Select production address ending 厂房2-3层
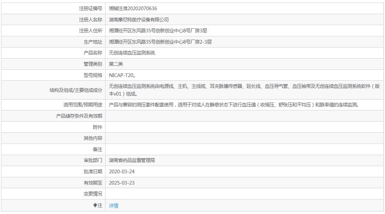Image resolution: width=385 pixels, height=214 pixels. (160, 42)
